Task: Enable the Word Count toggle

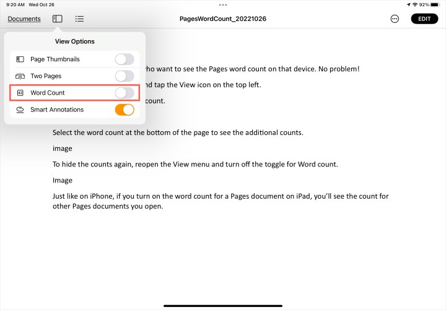Action: pos(125,93)
